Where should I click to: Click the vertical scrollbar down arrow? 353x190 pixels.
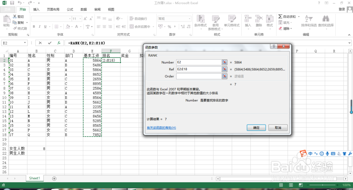[x=350, y=173]
